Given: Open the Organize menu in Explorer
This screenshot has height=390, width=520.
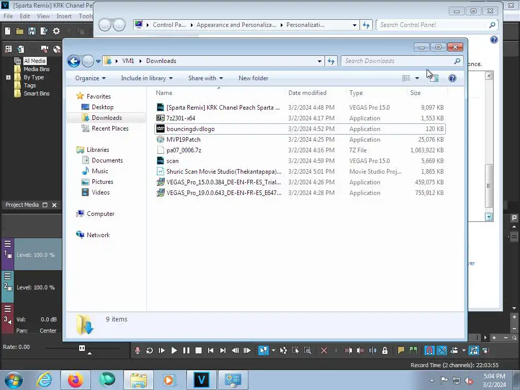Looking at the screenshot, I should pyautogui.click(x=90, y=78).
